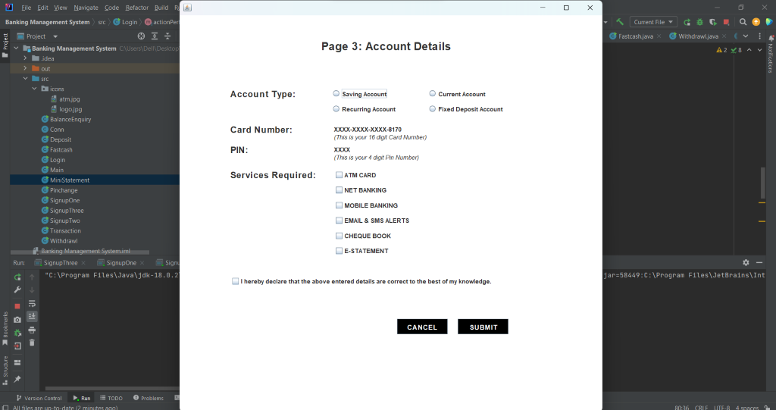Open the Refactor menu

(137, 8)
